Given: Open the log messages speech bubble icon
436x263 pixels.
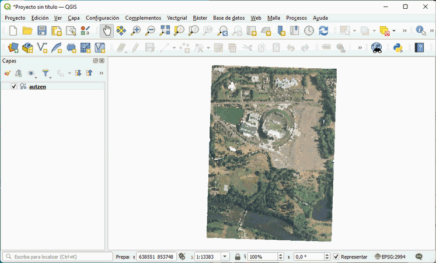Looking at the screenshot, I should (418, 257).
